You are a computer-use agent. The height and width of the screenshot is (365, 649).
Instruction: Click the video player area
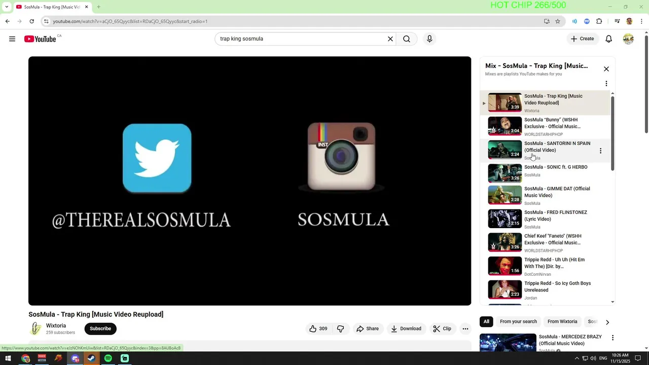coord(249,181)
